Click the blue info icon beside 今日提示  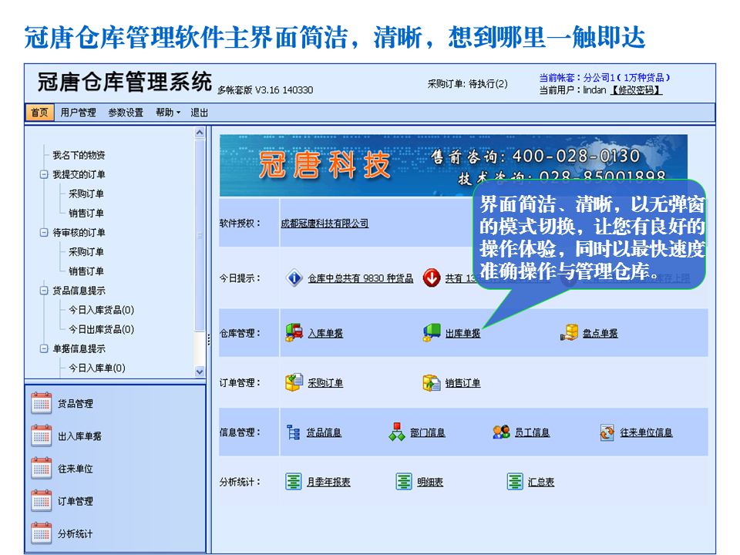pos(294,277)
